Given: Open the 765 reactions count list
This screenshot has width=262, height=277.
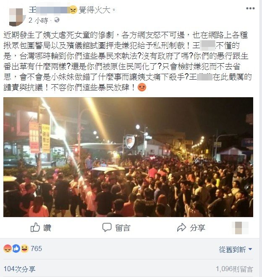Looking at the screenshot, I should pyautogui.click(x=36, y=249).
